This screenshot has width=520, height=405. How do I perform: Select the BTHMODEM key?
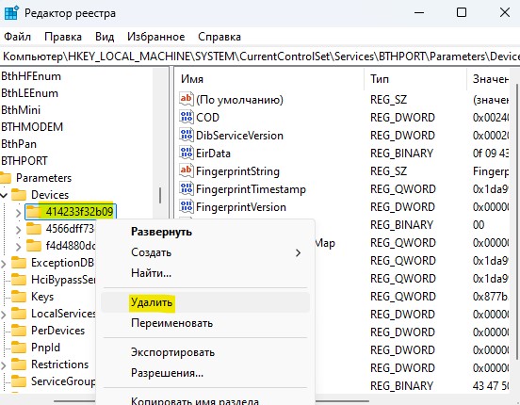tap(32, 127)
